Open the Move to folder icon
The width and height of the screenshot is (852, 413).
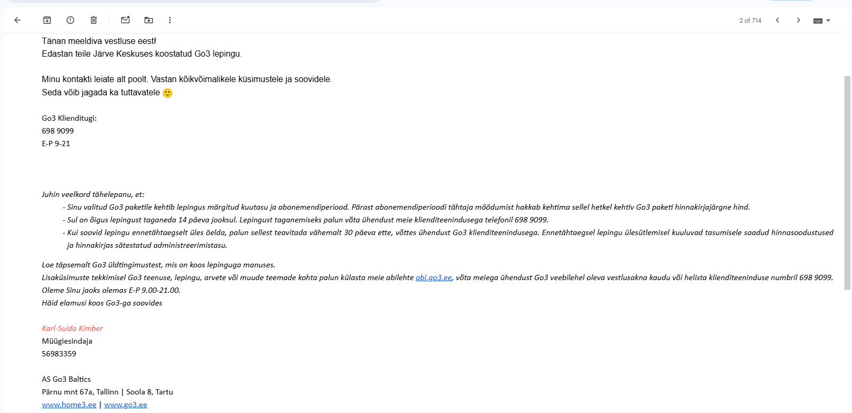149,20
